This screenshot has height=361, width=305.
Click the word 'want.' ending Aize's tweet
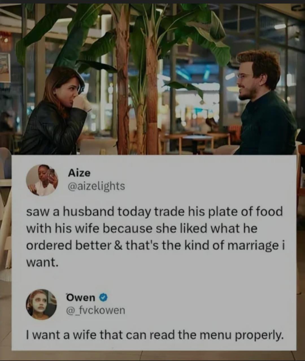(x=42, y=263)
